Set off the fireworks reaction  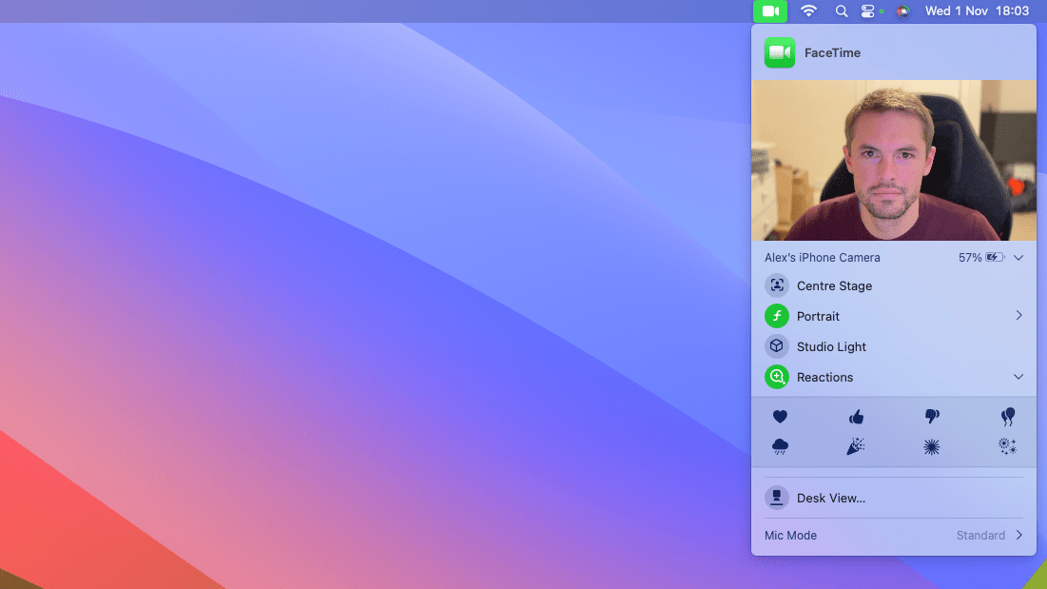click(x=1007, y=445)
